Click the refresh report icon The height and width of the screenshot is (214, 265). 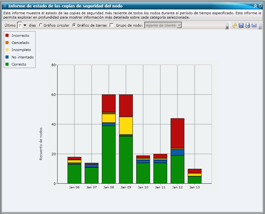click(x=234, y=26)
